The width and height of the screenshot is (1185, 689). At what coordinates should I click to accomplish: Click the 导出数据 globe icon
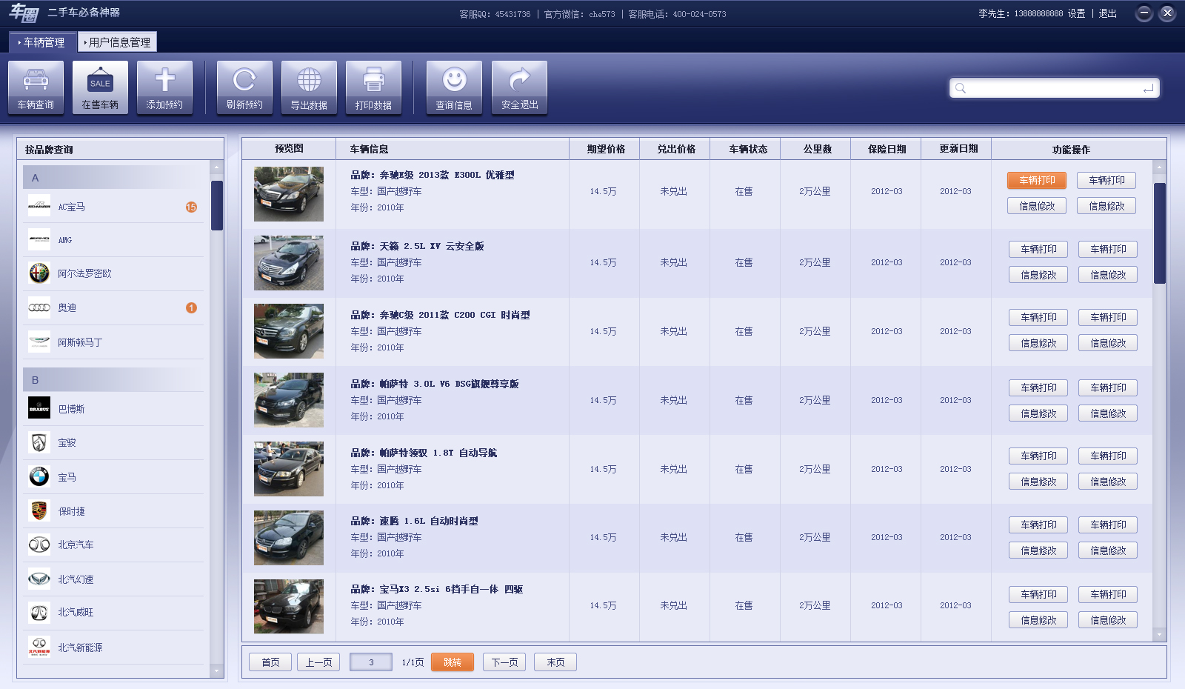pyautogui.click(x=309, y=87)
